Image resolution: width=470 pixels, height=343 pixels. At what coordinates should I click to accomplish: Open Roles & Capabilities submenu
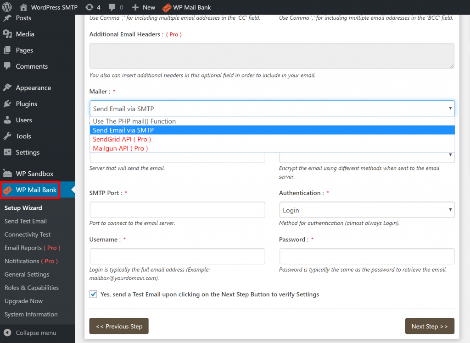(32, 288)
